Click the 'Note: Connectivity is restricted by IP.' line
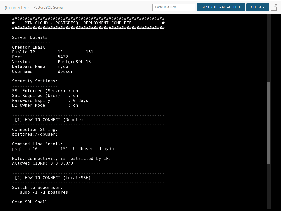This screenshot has height=211, width=282. pyautogui.click(x=61, y=159)
